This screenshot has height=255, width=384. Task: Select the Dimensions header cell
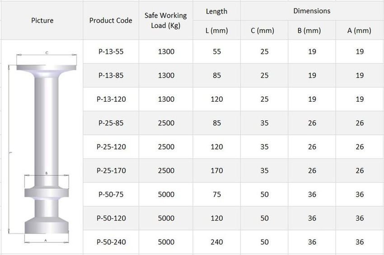pos(312,11)
